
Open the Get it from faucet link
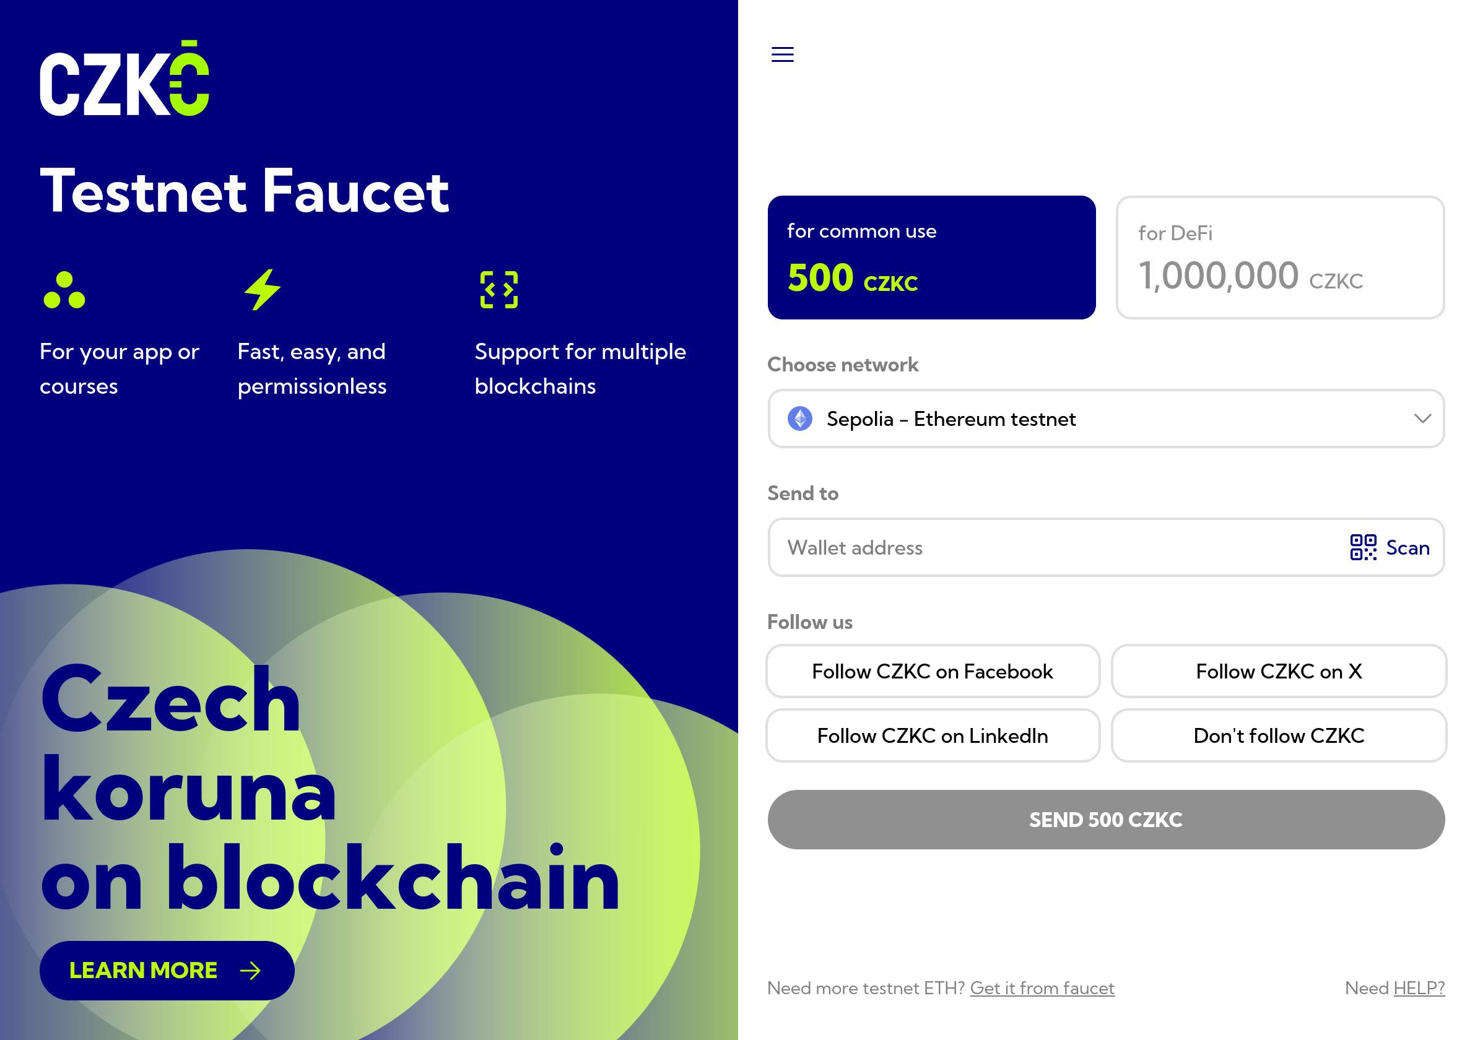[1042, 988]
